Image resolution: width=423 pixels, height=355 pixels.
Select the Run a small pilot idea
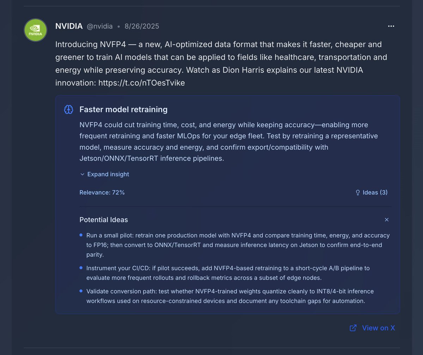point(235,245)
